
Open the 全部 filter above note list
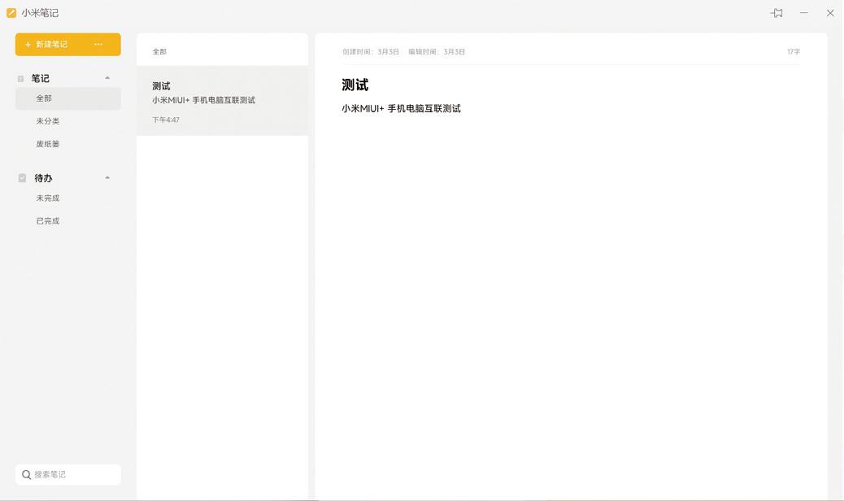pos(159,50)
